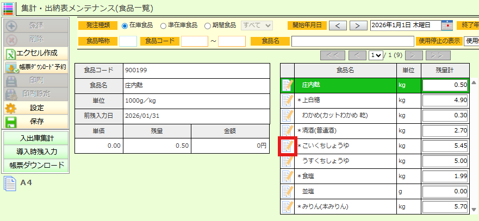479x221 pixels.
Task: Click the food list vertical scrollbar down arrow
Action: click(474, 210)
